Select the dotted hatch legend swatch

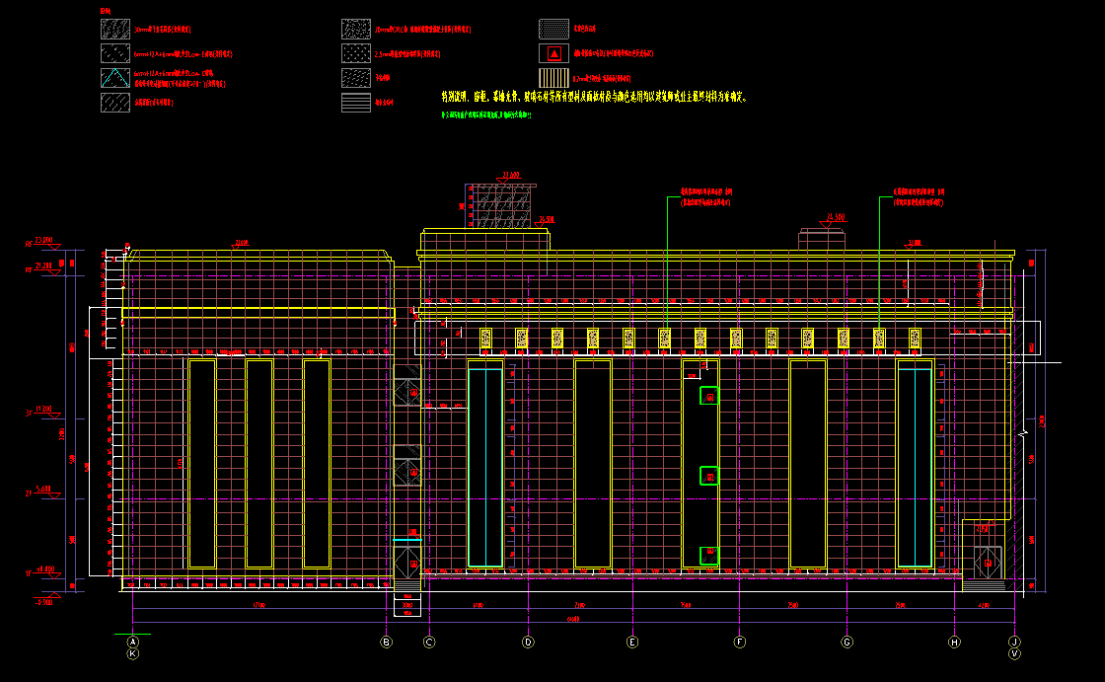coord(553,29)
